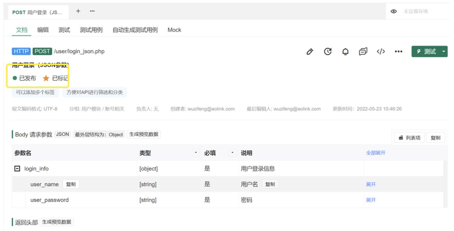Click [object] type cell of login_info
Image resolution: width=454 pixels, height=231 pixels.
coord(149,169)
